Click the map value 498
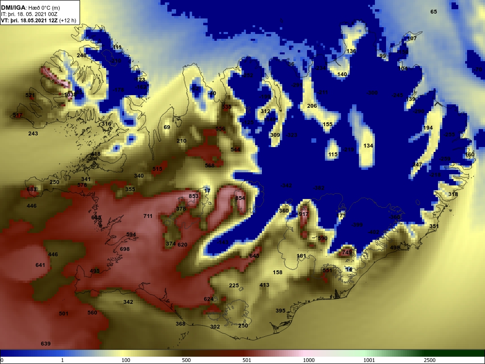 click(x=395, y=248)
